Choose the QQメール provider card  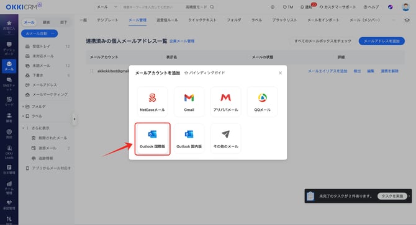[263, 102]
